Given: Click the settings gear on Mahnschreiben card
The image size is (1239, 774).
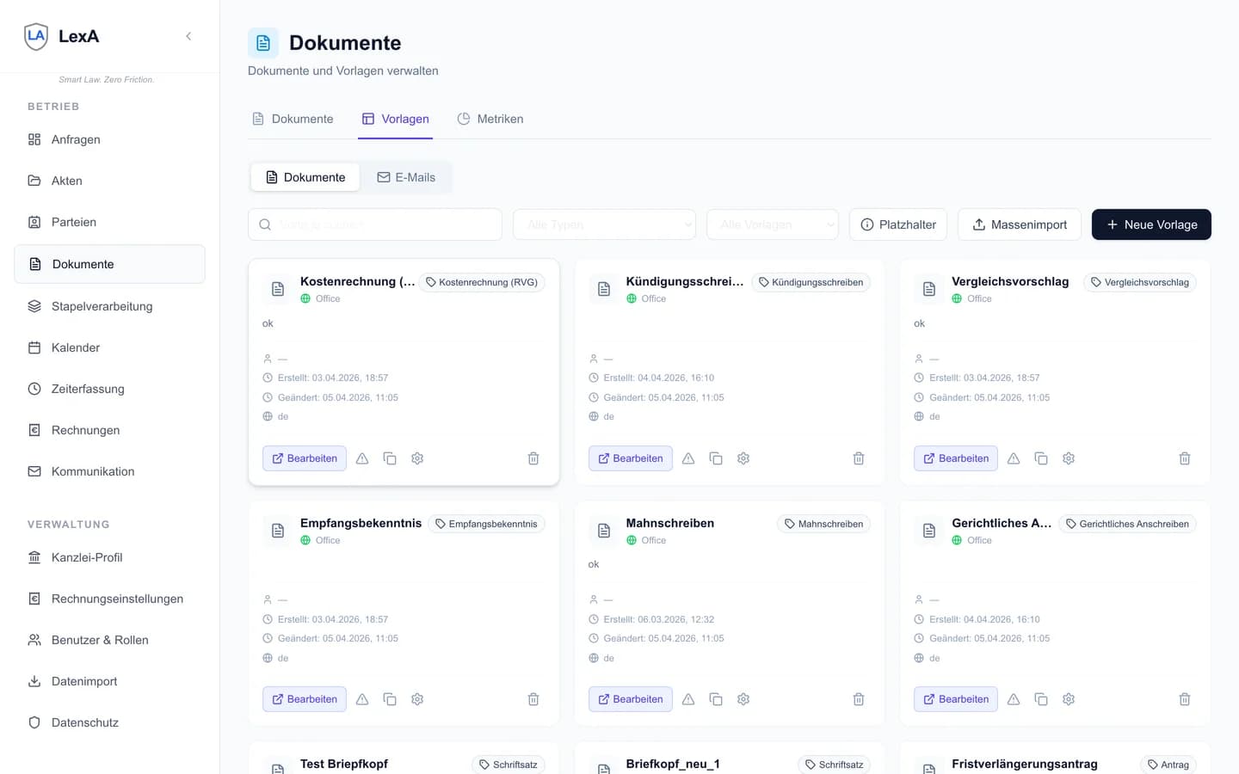Looking at the screenshot, I should tap(743, 699).
